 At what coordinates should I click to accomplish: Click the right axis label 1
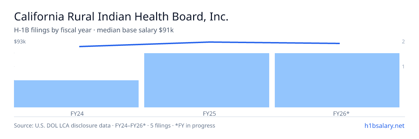coord(403,66)
